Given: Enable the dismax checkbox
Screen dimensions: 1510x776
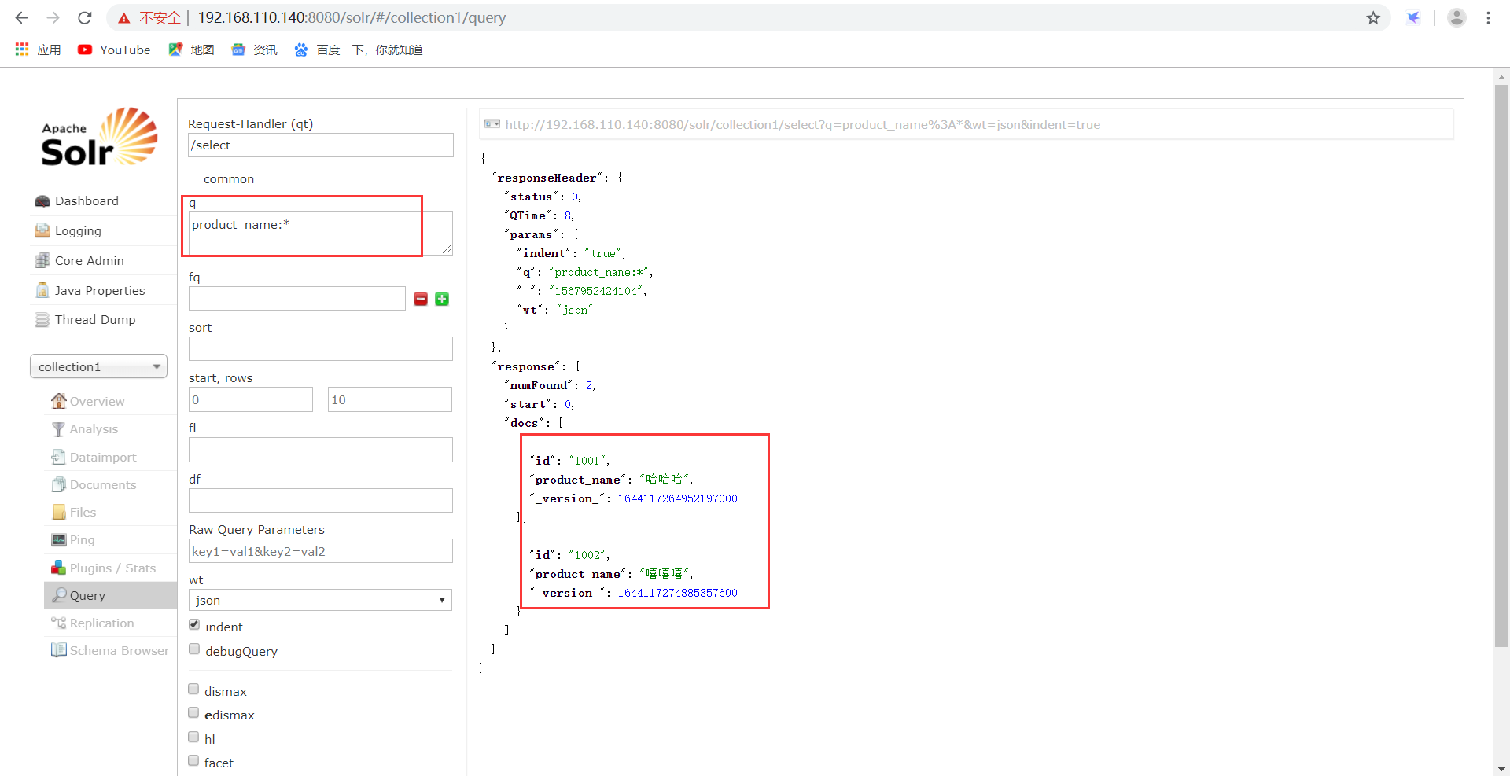Looking at the screenshot, I should point(193,689).
